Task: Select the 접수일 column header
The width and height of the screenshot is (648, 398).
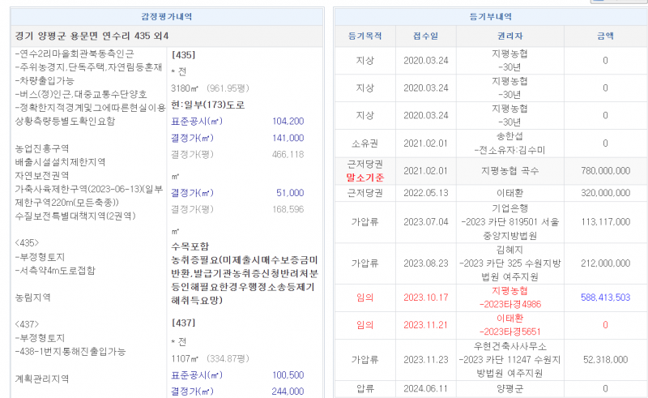Action: 424,36
